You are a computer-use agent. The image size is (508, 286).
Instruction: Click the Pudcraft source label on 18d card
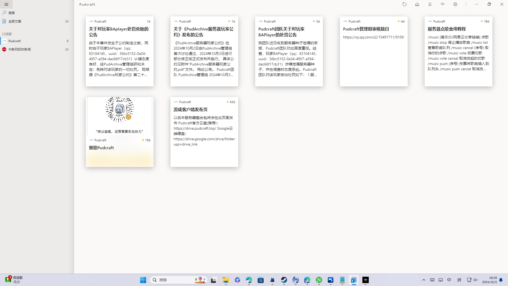pyautogui.click(x=439, y=21)
